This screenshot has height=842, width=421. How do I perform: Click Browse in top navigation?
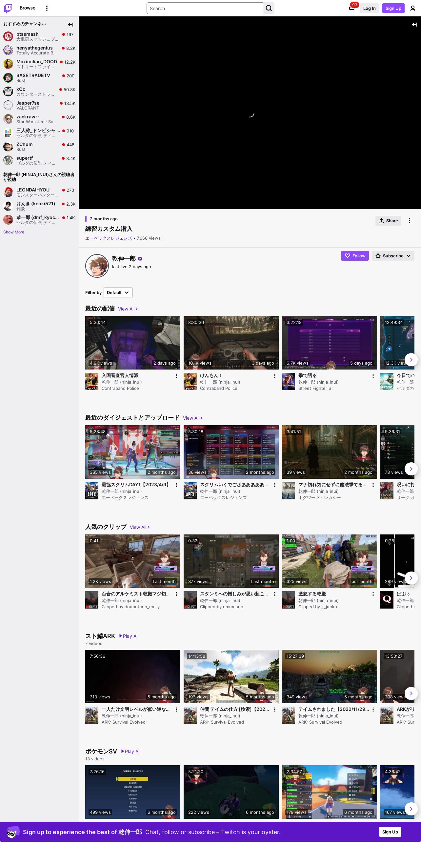point(28,8)
